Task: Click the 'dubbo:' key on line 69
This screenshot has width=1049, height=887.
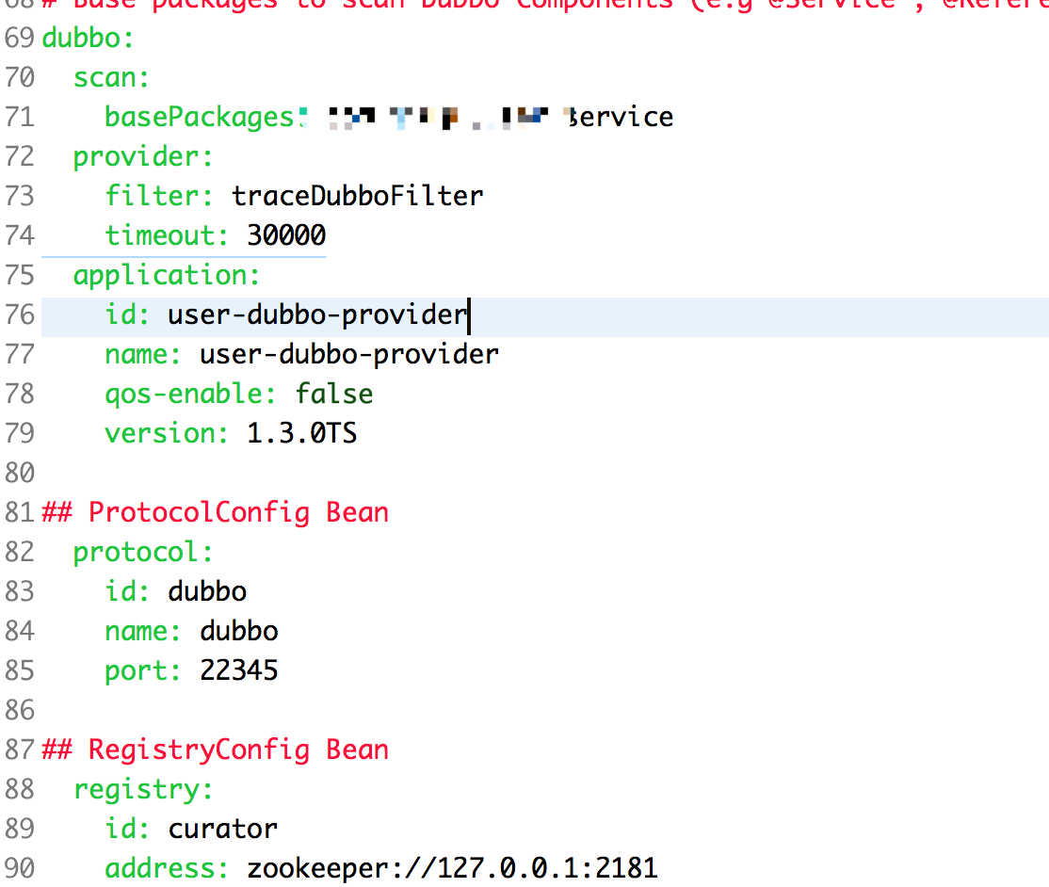Action: [88, 38]
